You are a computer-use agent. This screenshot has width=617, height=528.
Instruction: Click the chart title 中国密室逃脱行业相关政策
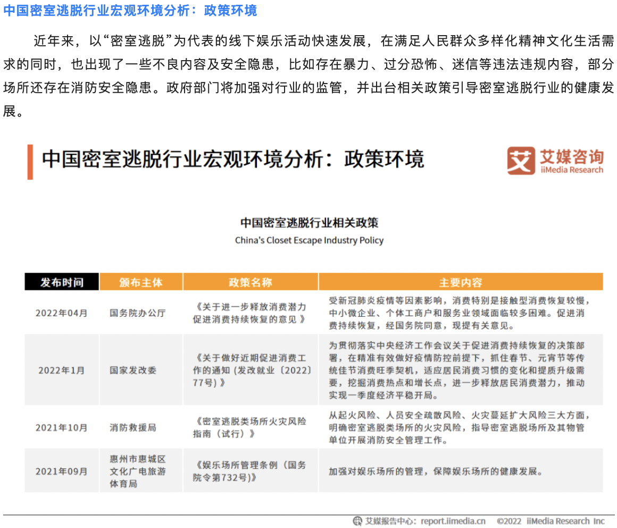(x=309, y=223)
